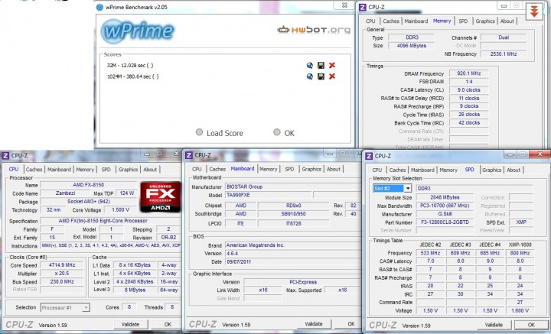Click CPU-Z icon in Mainboard window title
This screenshot has width=551, height=334.
[x=189, y=155]
